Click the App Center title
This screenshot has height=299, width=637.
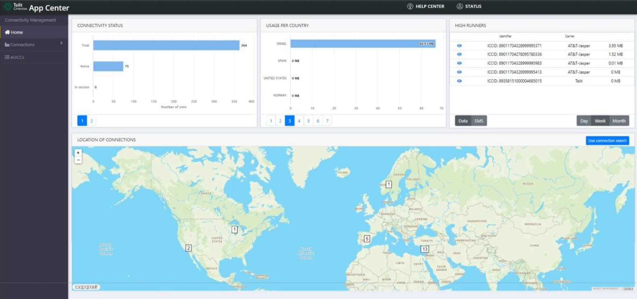[49, 8]
